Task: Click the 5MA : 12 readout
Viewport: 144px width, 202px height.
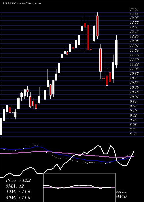Action: [15, 186]
